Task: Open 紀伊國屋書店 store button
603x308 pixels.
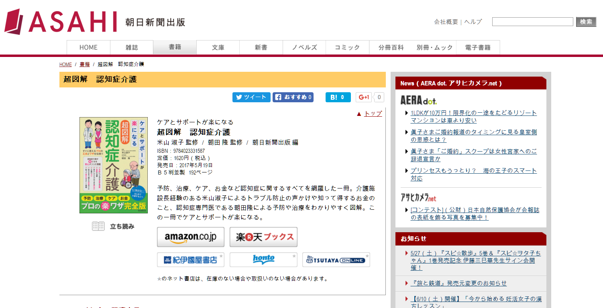Action: coord(191,260)
